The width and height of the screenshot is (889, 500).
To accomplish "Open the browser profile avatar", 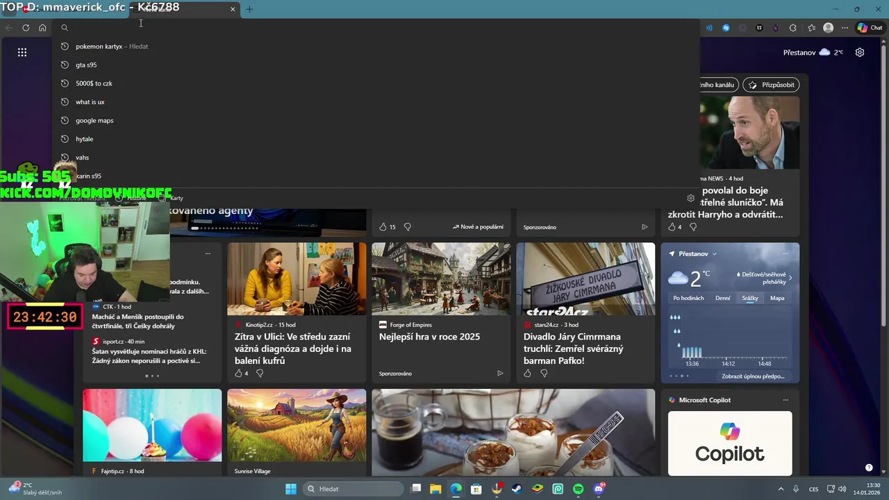I will coord(828,28).
